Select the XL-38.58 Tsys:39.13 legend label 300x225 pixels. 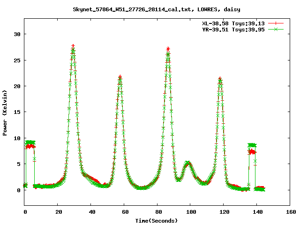(x=233, y=23)
